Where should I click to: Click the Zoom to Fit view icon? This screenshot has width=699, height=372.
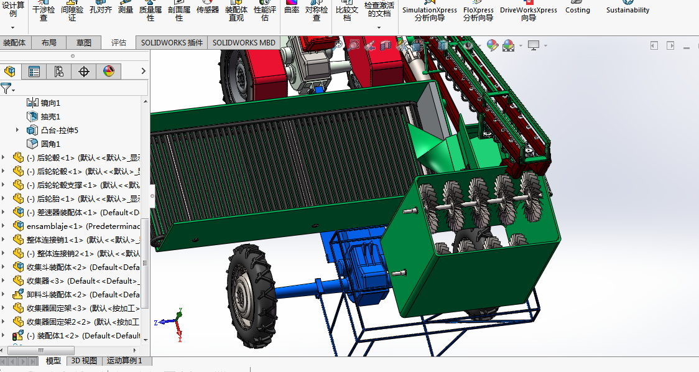[338, 45]
